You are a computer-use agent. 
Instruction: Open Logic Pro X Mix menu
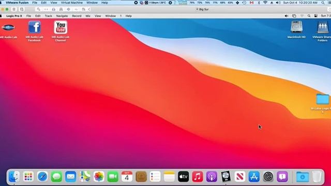click(88, 16)
